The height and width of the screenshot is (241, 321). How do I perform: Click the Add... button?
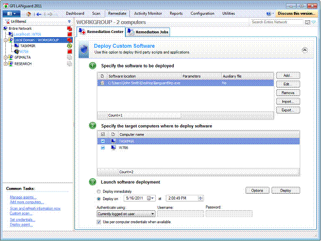click(288, 75)
